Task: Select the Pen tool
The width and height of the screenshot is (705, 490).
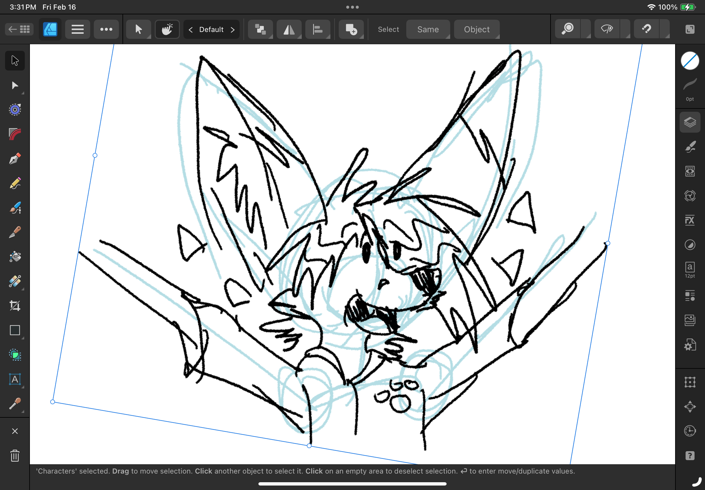Action: [15, 159]
